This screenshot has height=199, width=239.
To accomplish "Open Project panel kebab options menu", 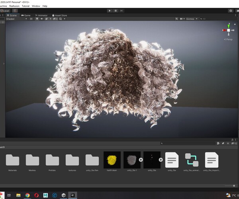I will [236, 140].
